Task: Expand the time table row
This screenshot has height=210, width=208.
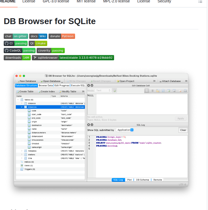Action: tap(22, 158)
